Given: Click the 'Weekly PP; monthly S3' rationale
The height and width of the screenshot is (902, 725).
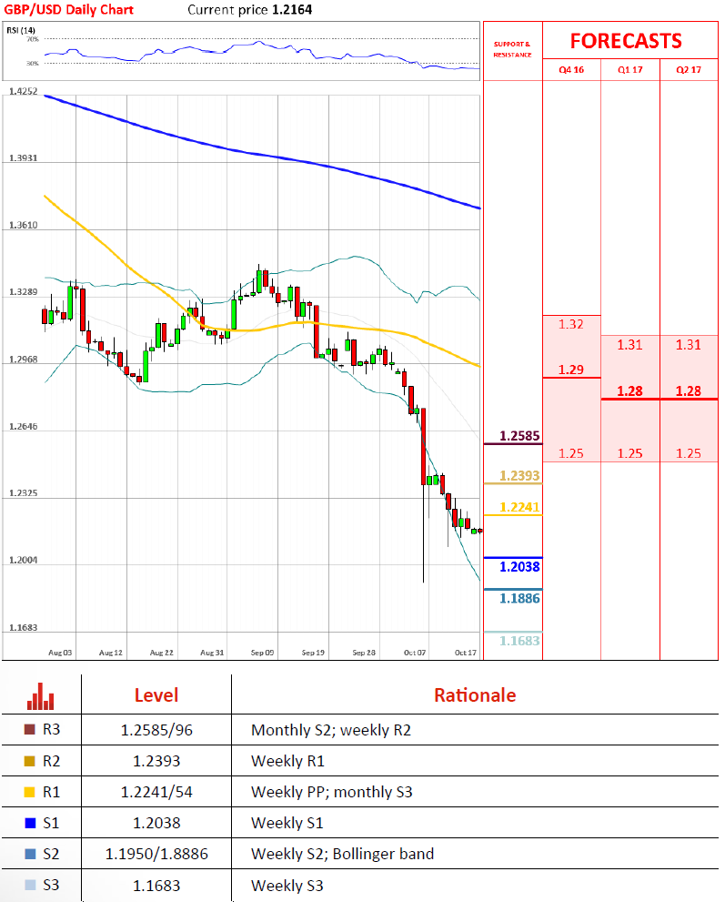Looking at the screenshot, I should click(x=332, y=793).
